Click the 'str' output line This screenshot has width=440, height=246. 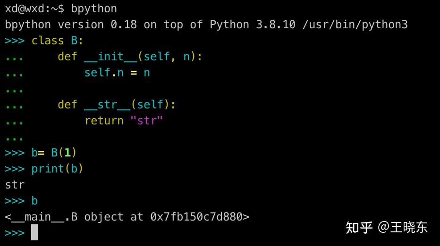point(15,185)
